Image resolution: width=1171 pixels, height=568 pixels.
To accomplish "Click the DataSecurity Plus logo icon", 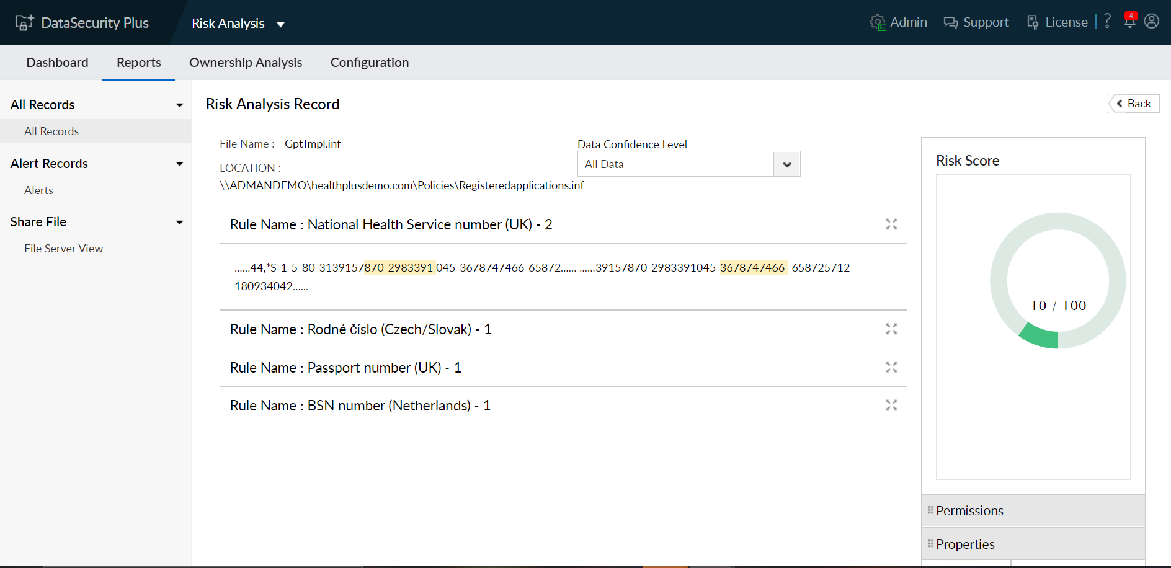I will 24,23.
